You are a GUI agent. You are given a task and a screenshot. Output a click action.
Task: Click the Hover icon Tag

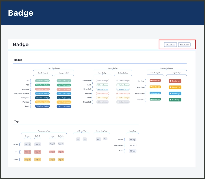point(133,151)
